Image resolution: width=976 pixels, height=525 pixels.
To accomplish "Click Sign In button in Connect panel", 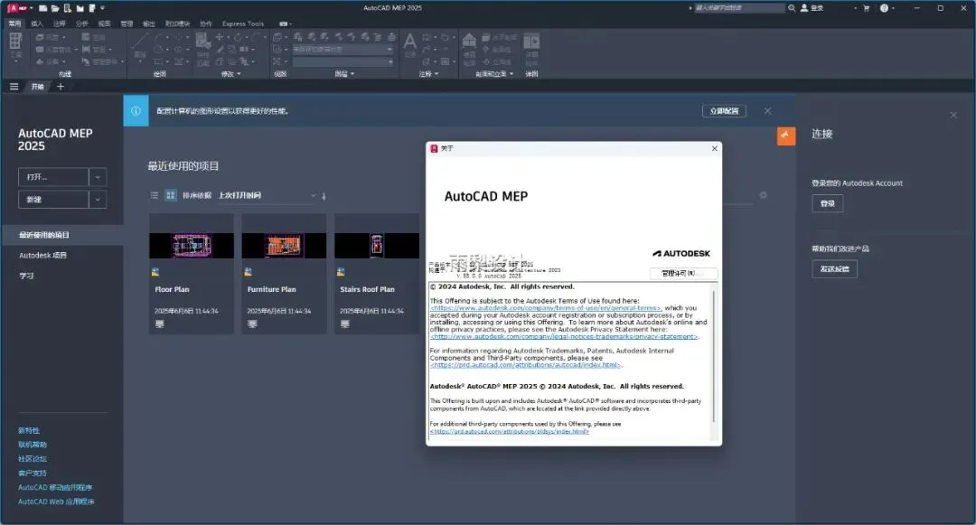I will coord(827,203).
